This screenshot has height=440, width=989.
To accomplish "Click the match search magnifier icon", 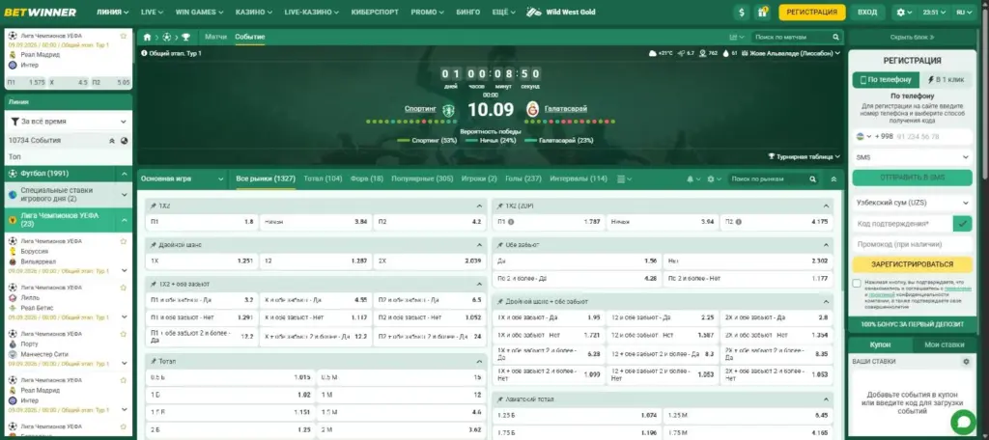I will [x=835, y=38].
